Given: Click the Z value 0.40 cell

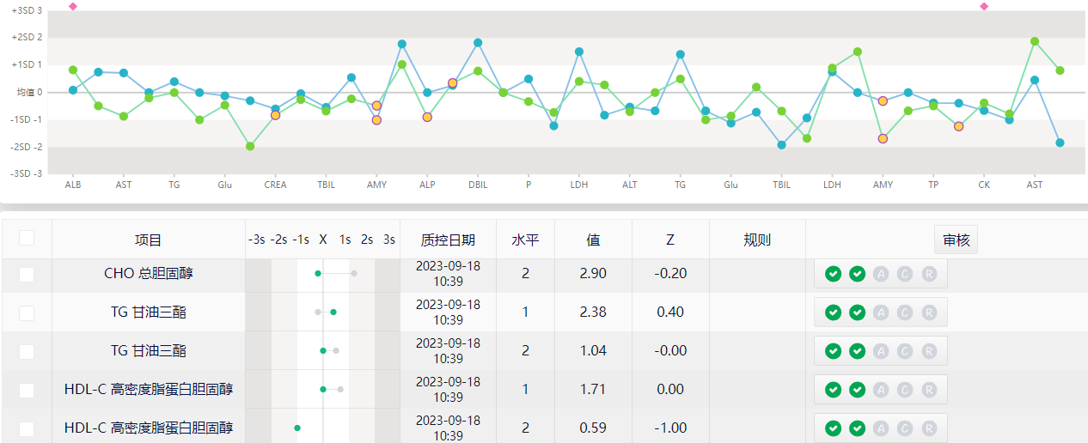Looking at the screenshot, I should tap(670, 313).
